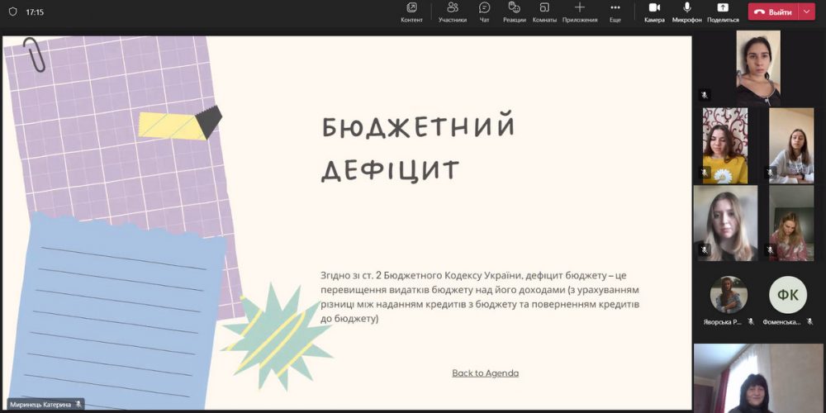The image size is (826, 413).
Task: Select the ФК participant avatar
Action: point(787,295)
